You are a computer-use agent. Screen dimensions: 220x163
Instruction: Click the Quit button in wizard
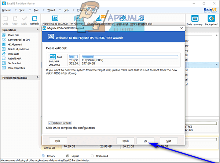169,141
